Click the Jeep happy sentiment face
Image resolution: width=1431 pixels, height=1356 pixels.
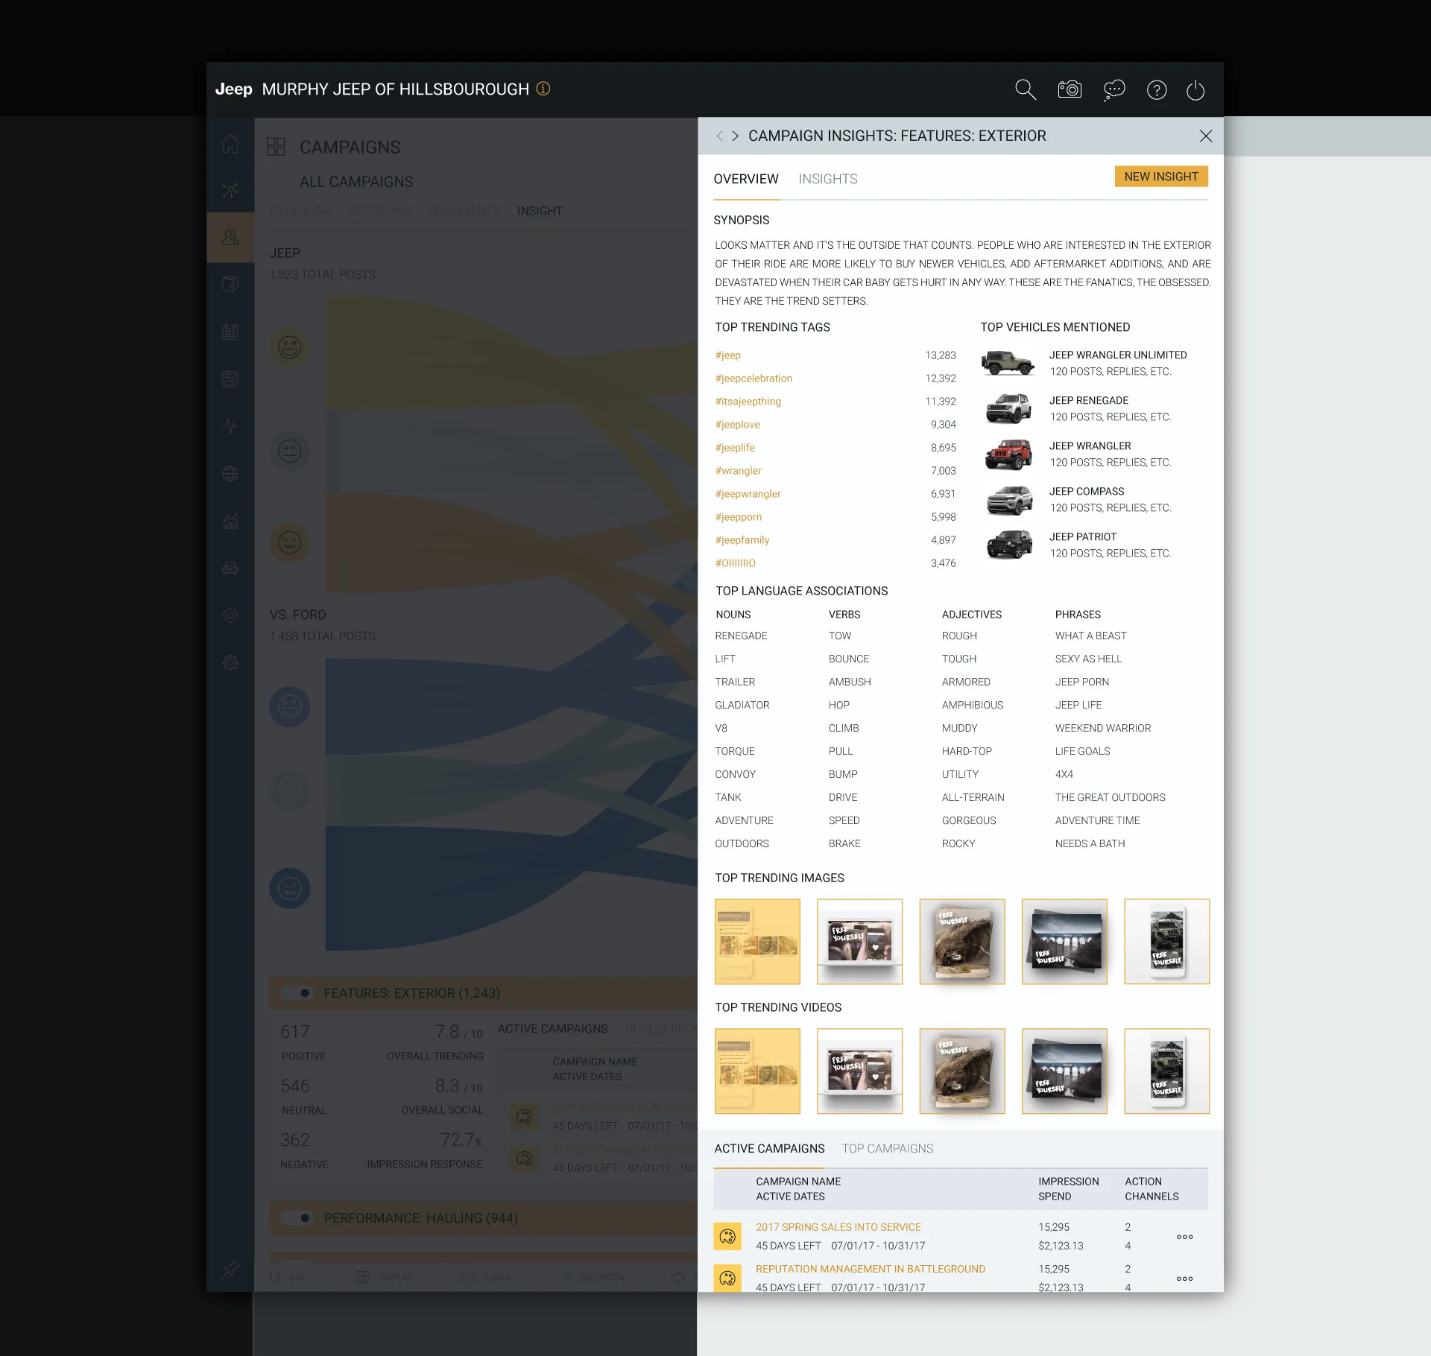(290, 347)
